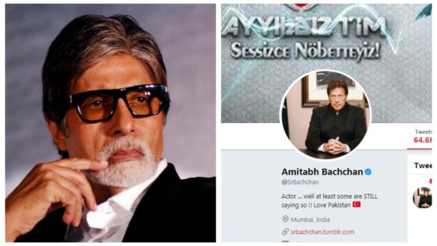437x246 pixels.
Task: Click the partially visible calendar icon below link
Action: pos(285,241)
